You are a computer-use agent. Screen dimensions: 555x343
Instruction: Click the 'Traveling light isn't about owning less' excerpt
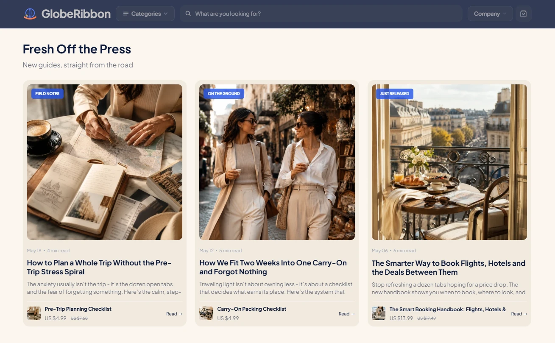pyautogui.click(x=276, y=288)
